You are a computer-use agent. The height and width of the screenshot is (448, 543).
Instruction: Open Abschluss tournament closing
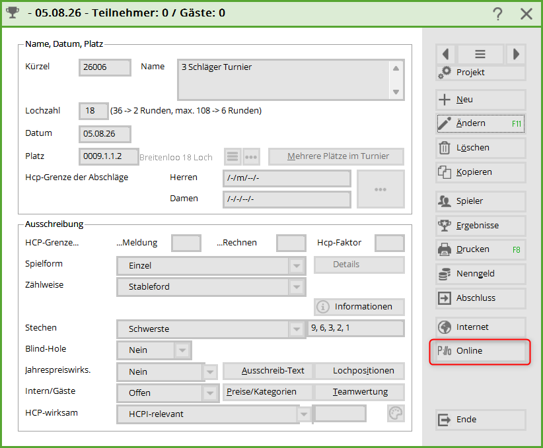[x=481, y=298]
